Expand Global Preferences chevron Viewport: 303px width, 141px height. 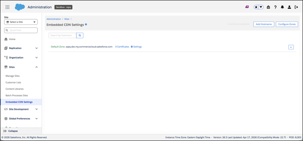click(x=37, y=119)
